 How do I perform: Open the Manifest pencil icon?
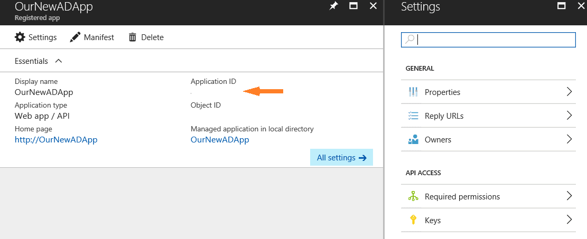75,37
